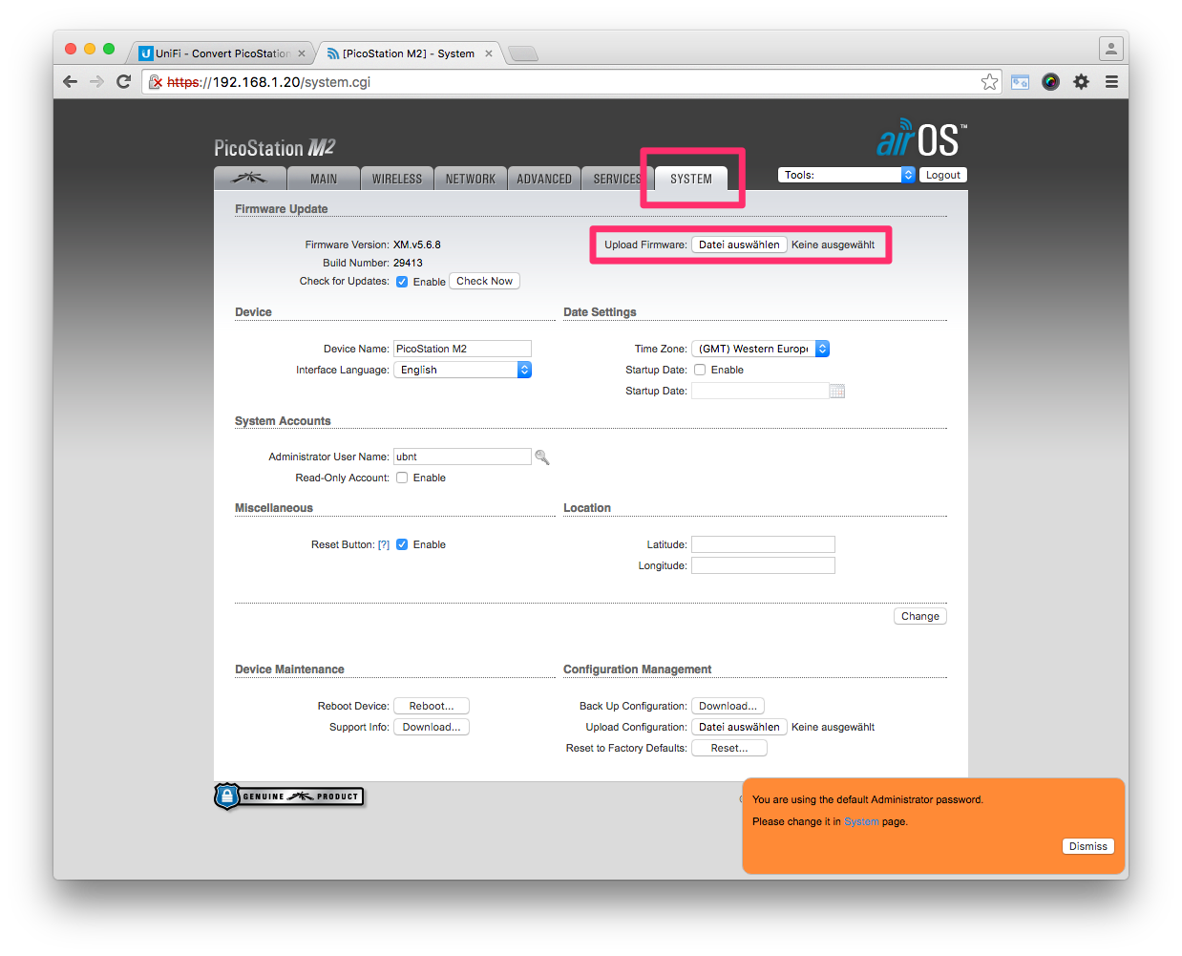Open the Chrome hamburger menu
Viewport: 1182px width, 956px height.
tap(1111, 82)
